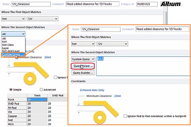This screenshot has height=127, width=191.
Task: Click the Unique ID field
Action: click(146, 5)
